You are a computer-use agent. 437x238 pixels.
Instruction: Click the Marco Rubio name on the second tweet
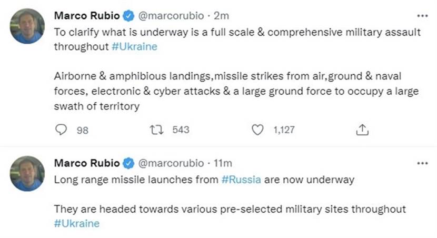(86, 163)
